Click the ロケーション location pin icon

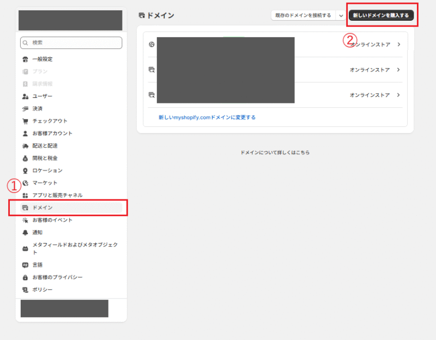click(x=24, y=170)
